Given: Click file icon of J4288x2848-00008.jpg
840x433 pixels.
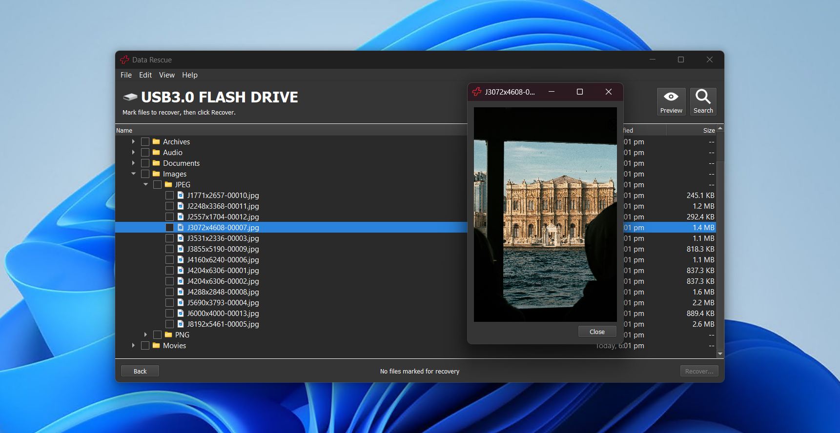Looking at the screenshot, I should click(181, 292).
